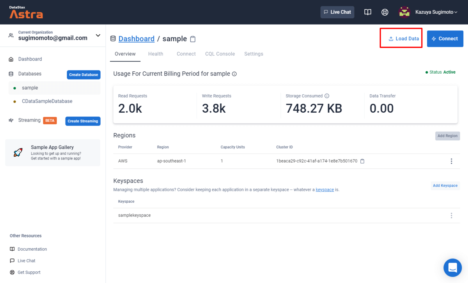This screenshot has height=283, width=468.
Task: Select Streaming in the sidebar
Action: pos(29,120)
